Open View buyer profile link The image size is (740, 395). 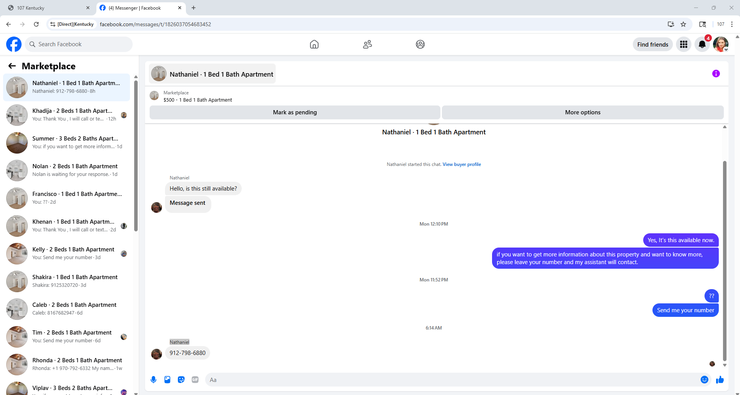(x=462, y=164)
